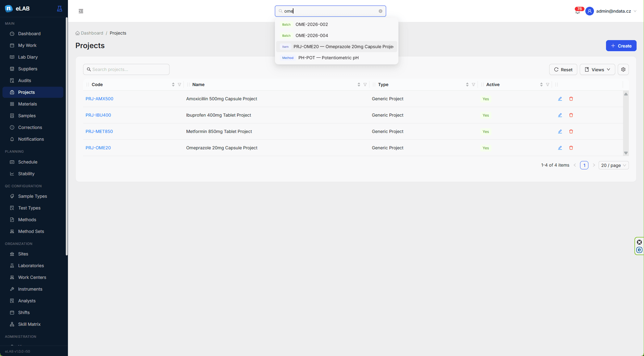Select batch OME-2026-004 search result

pos(336,35)
